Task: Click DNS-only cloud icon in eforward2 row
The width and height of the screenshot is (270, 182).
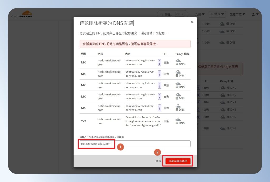Action: click(178, 72)
